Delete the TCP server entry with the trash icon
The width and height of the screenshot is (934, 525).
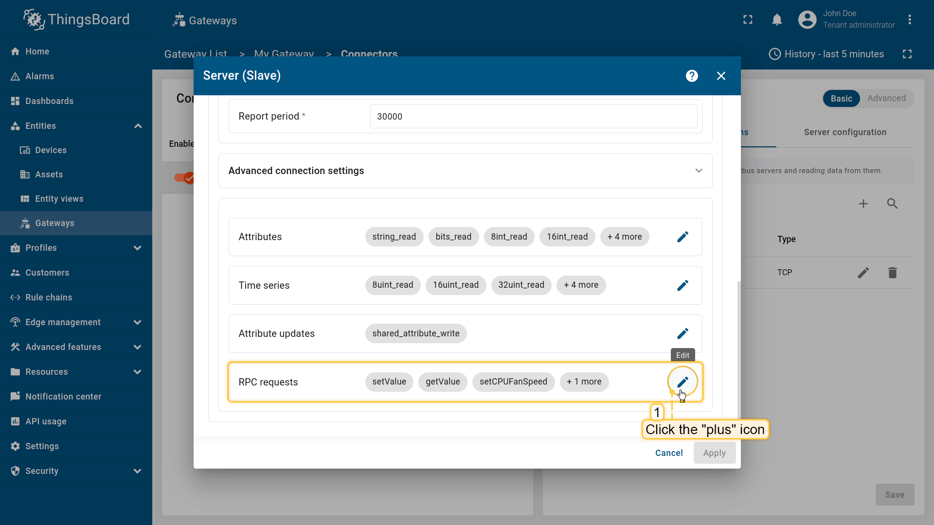point(892,273)
